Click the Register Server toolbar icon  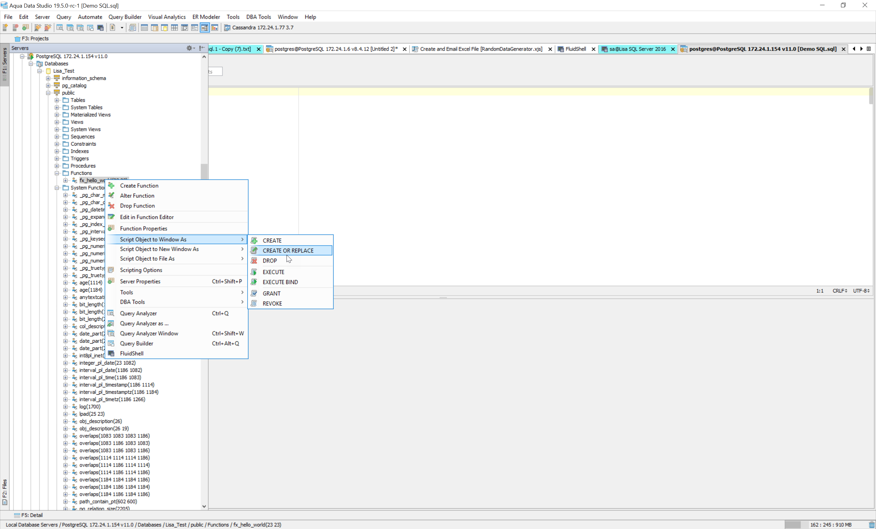(x=5, y=28)
